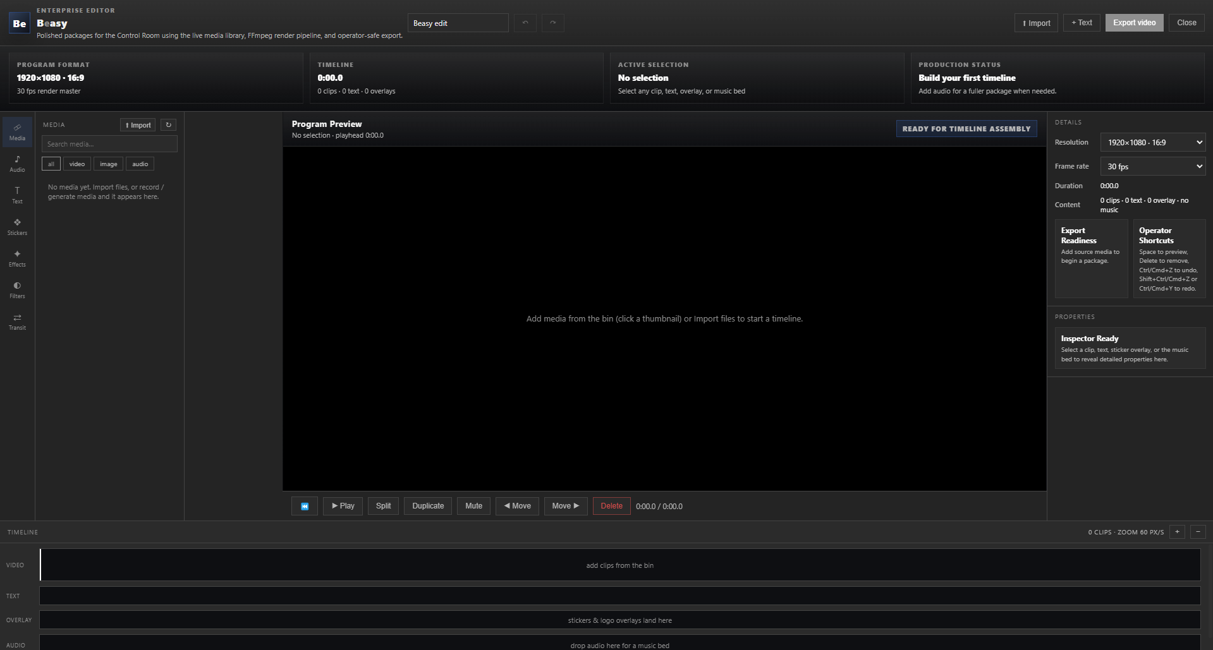Close the editor with Close button

(x=1186, y=23)
